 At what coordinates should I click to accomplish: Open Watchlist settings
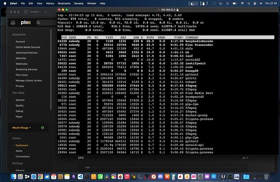(21, 58)
